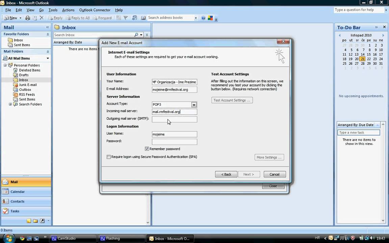Screen dimensions: 389x243
Task: Open the Outlook Connector menu
Action: coord(95,10)
